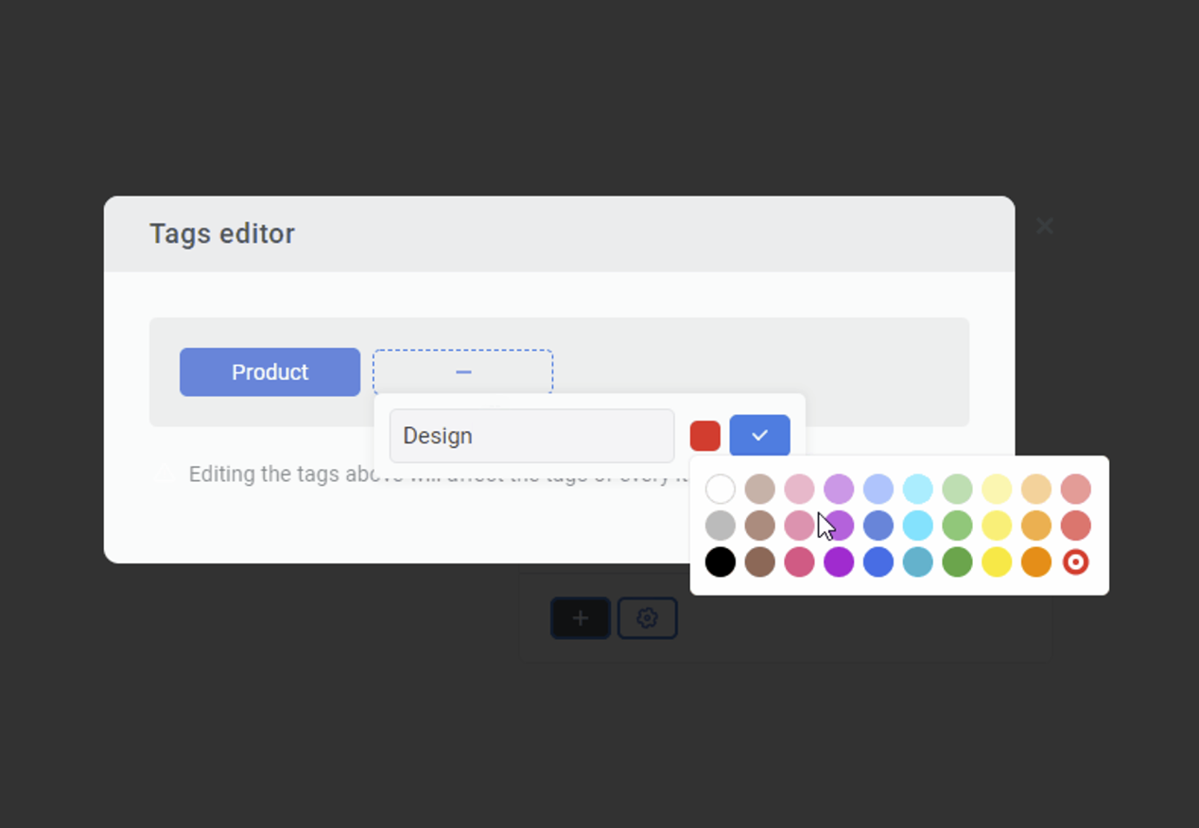Viewport: 1199px width, 828px height.
Task: Select the pale peach orange swatch
Action: pos(1036,489)
